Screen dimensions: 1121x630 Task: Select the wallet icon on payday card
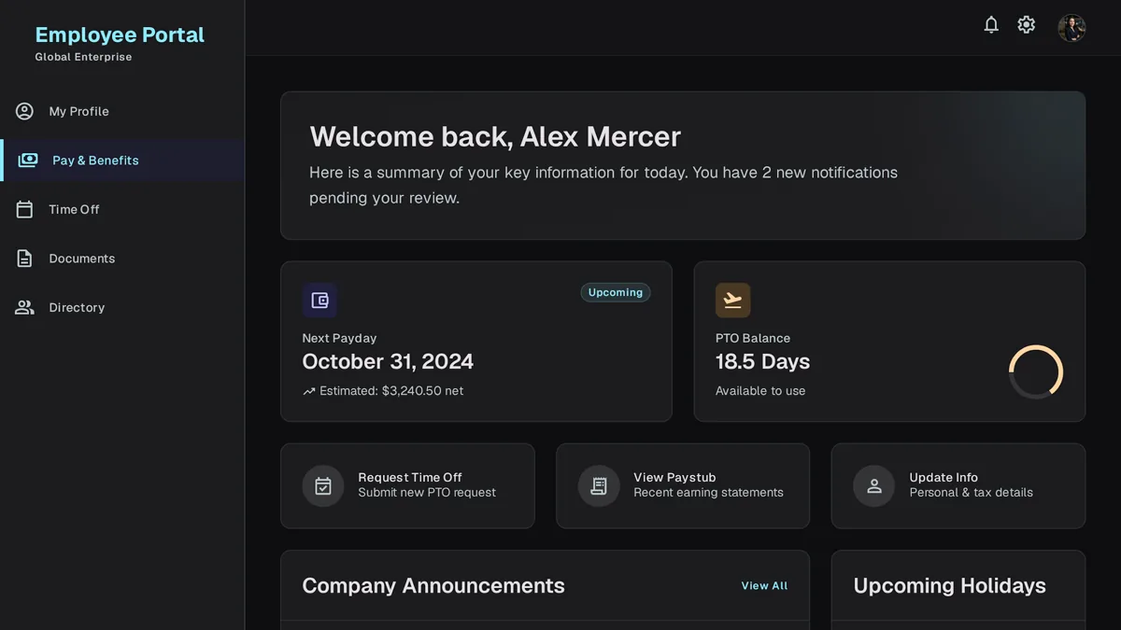(x=319, y=301)
